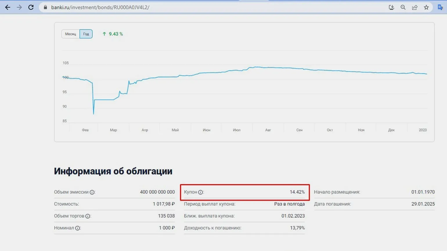Click info icon next to Купон
This screenshot has width=447, height=251.
(x=201, y=192)
